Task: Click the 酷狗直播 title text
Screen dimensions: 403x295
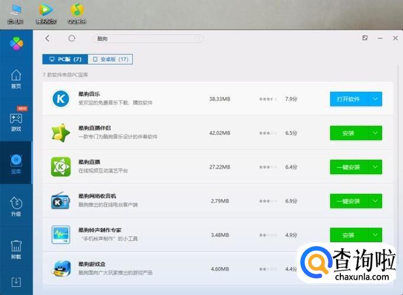Action: click(x=89, y=162)
